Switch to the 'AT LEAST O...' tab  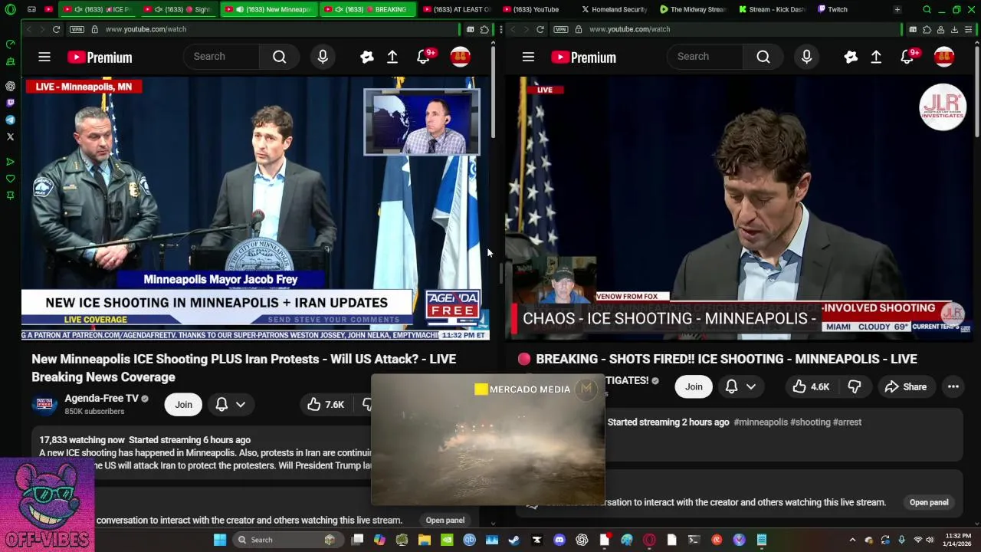pyautogui.click(x=458, y=9)
